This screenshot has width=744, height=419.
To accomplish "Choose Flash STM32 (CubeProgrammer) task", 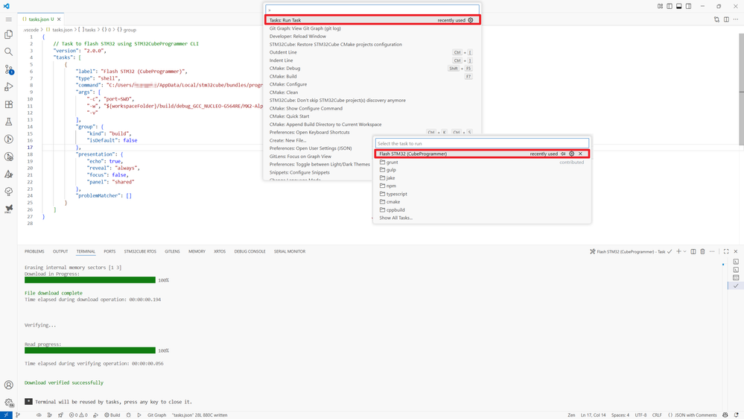I will click(x=482, y=154).
